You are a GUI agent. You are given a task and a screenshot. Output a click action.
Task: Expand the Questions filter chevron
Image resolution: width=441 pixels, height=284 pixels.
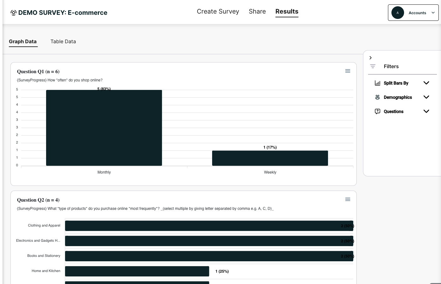point(426,111)
